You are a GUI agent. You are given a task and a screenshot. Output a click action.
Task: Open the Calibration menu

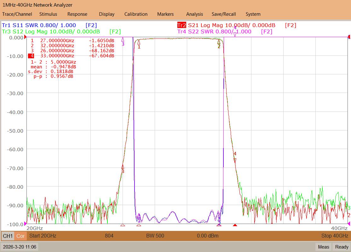136,14
